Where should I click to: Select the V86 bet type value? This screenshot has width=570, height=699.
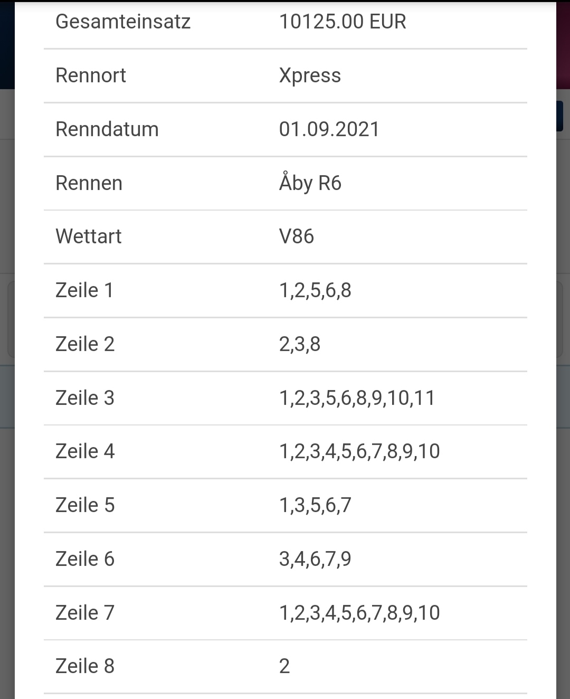tap(297, 237)
